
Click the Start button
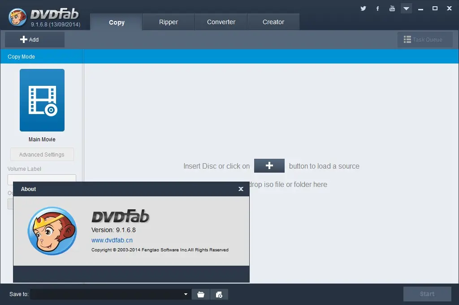point(427,294)
